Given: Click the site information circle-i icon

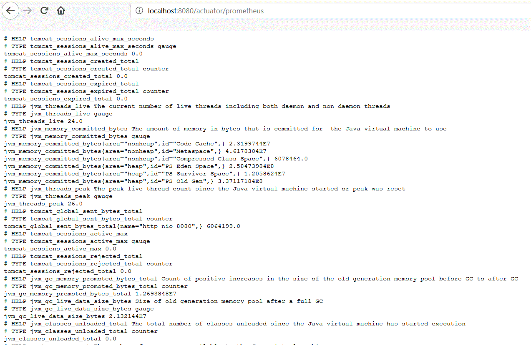Looking at the screenshot, I should pyautogui.click(x=138, y=11).
